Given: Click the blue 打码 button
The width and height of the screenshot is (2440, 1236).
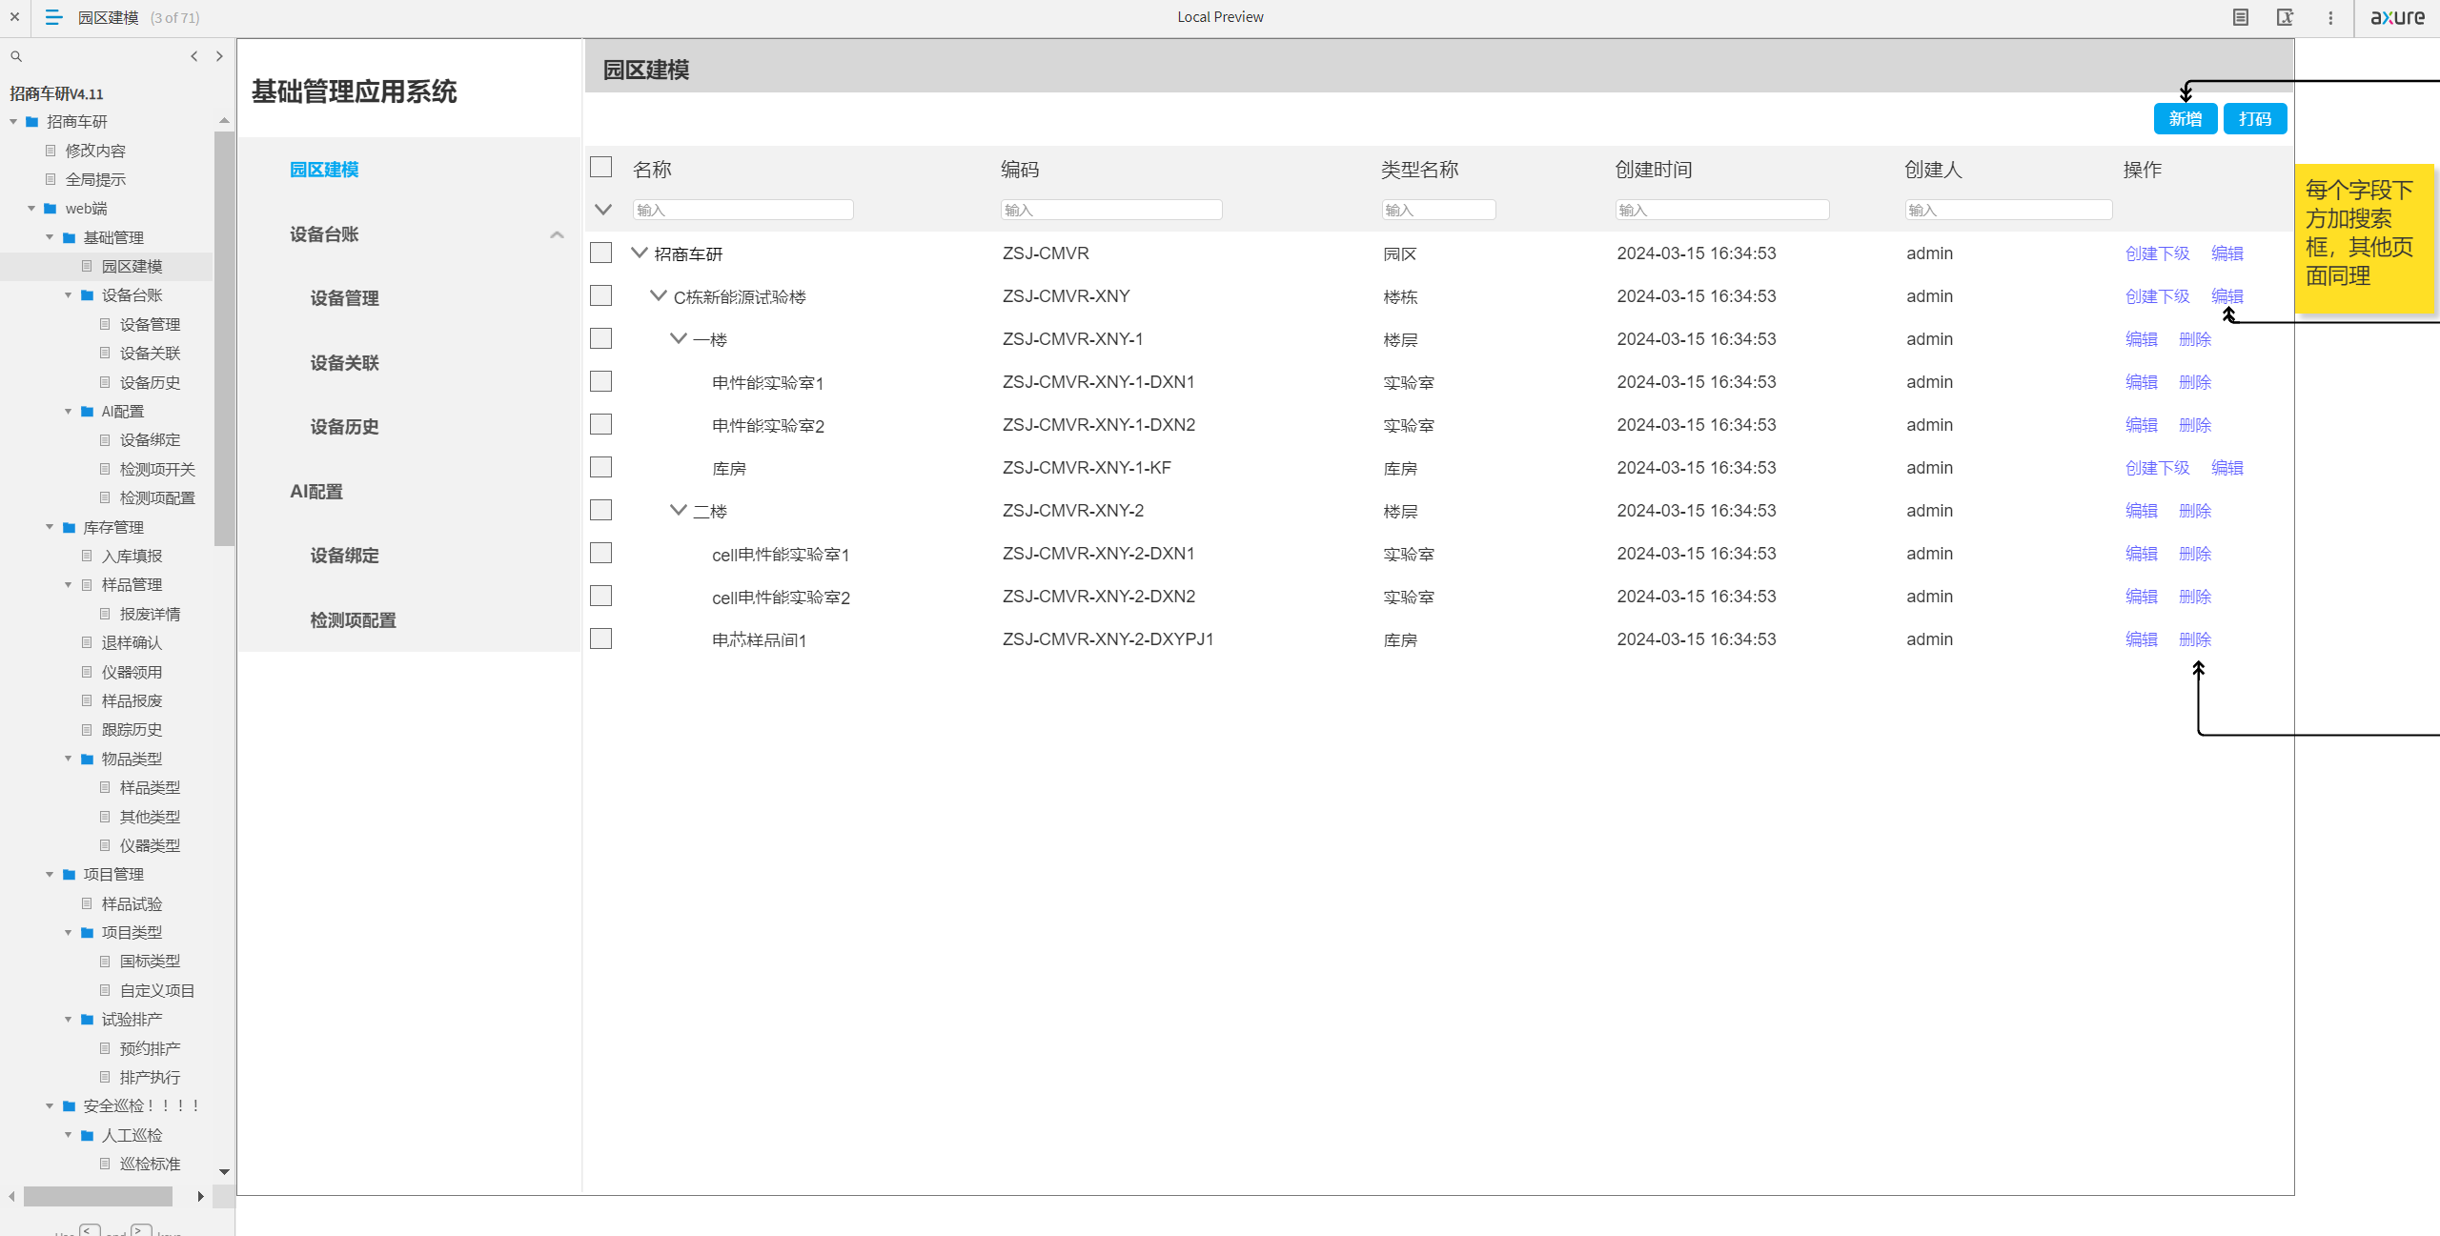Looking at the screenshot, I should pos(2255,119).
